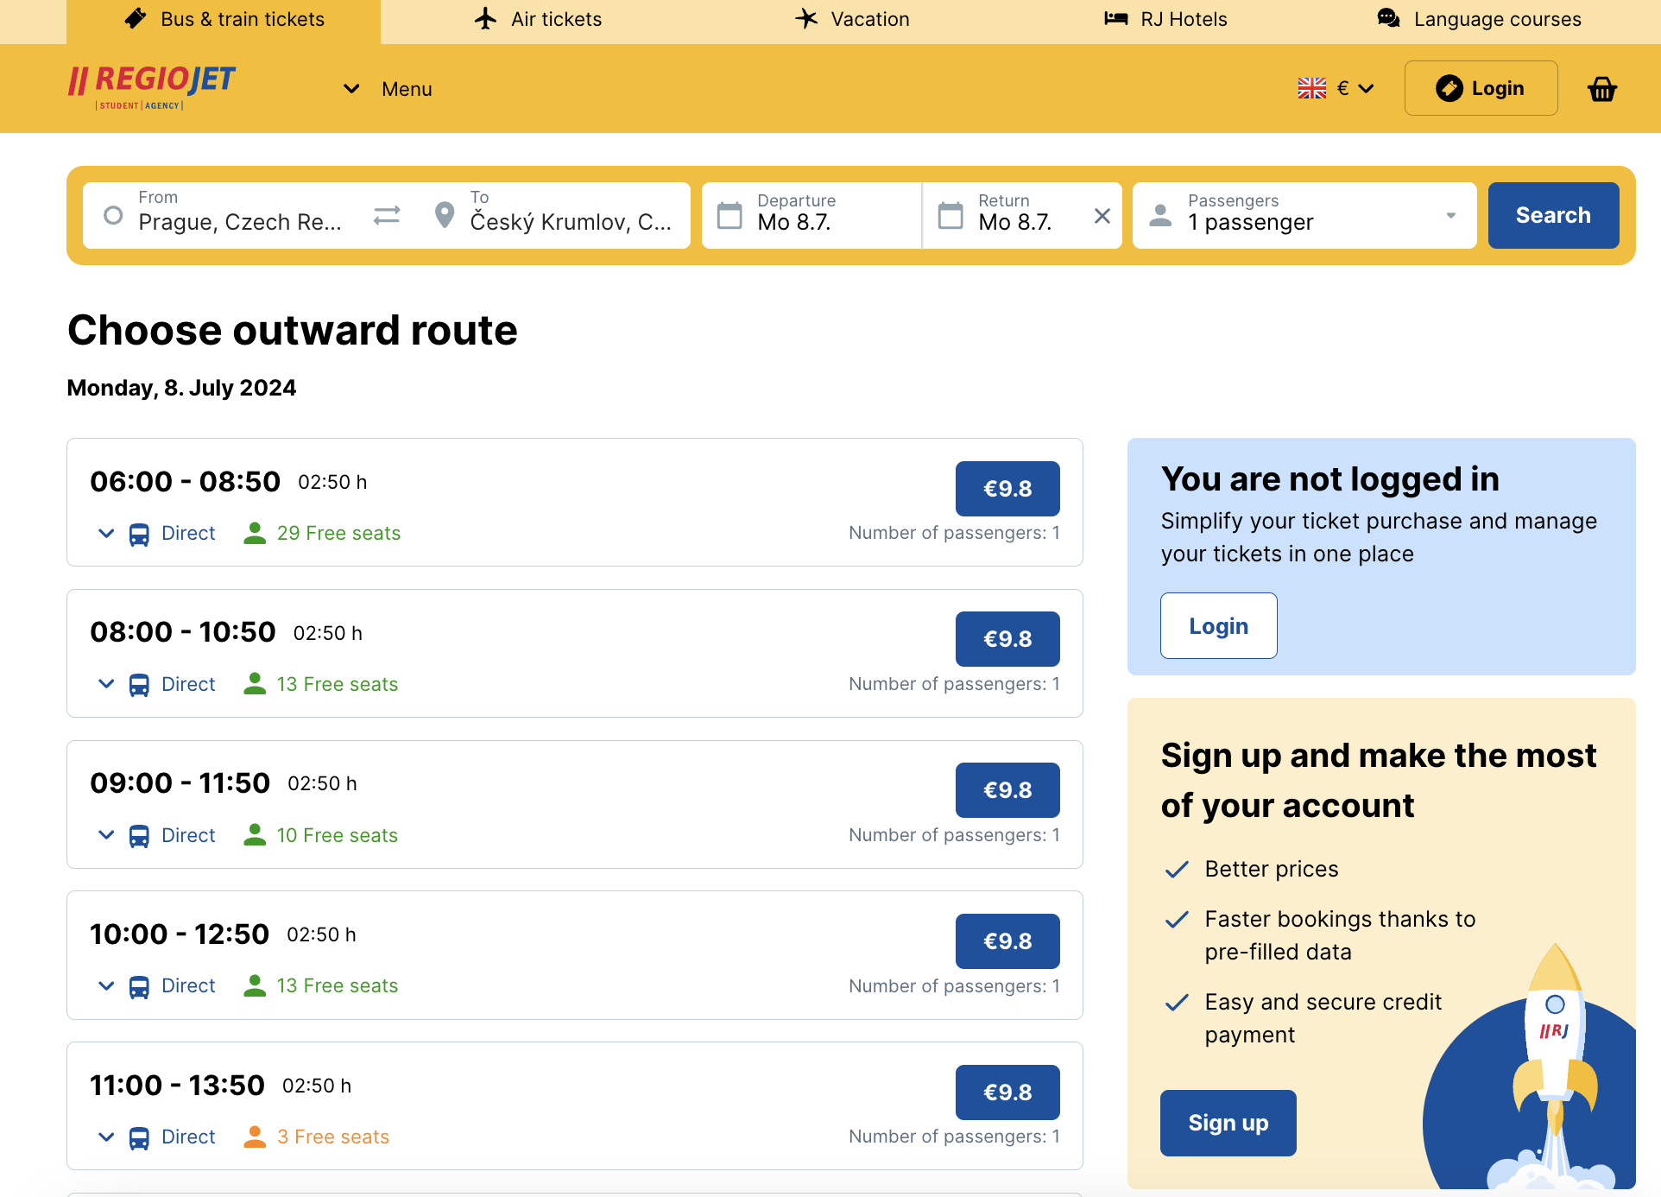
Task: Clear the Return date with the X
Action: pyautogui.click(x=1102, y=216)
